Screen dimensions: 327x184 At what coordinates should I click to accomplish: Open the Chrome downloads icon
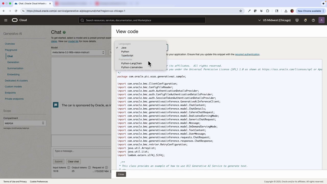(x=286, y=11)
